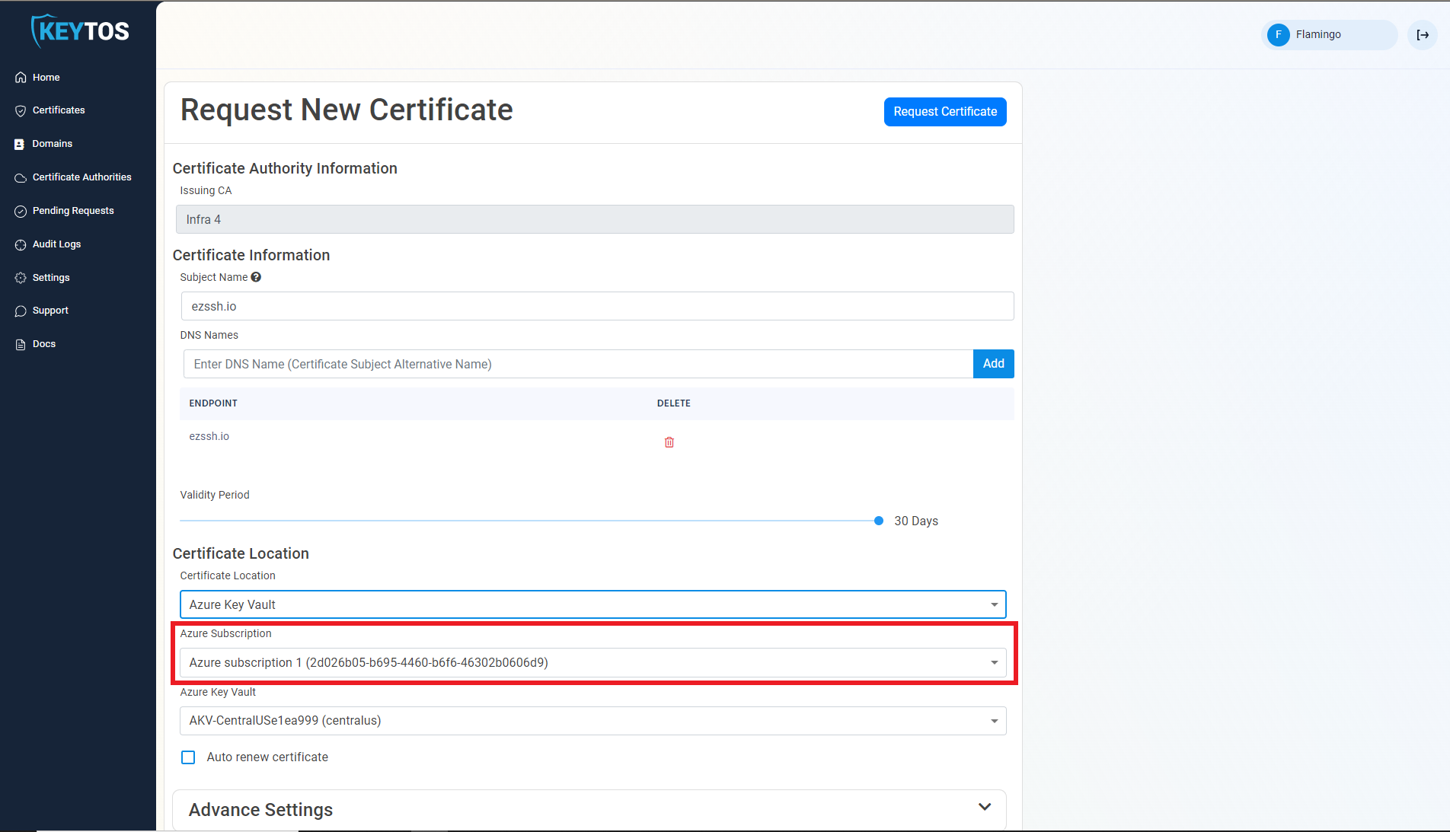Screen dimensions: 1450x832
Task: Delete the ezssh.io endpoint with trash icon
Action: pyautogui.click(x=669, y=442)
